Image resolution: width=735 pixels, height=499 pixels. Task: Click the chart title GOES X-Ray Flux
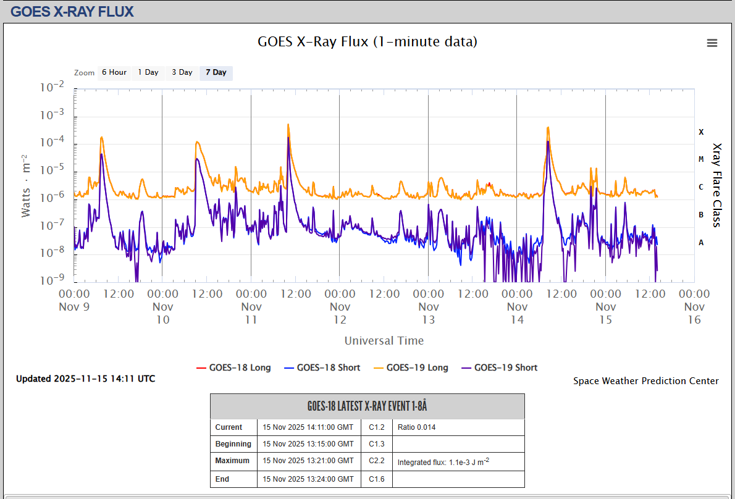pos(367,42)
